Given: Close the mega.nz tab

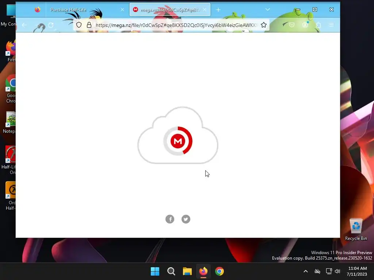Looking at the screenshot, I should 205,10.
